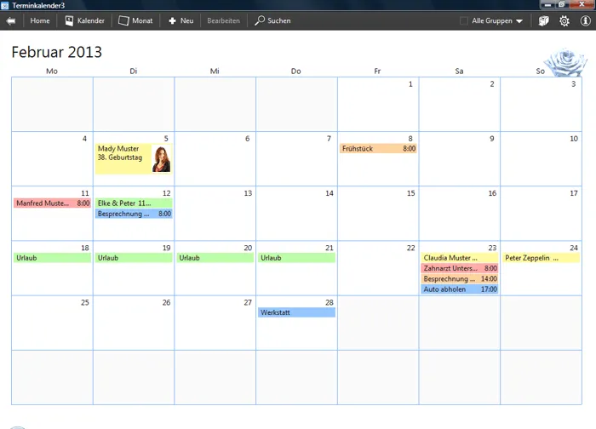Create a new entry with Neu
Image resolution: width=596 pixels, height=429 pixels.
[181, 20]
